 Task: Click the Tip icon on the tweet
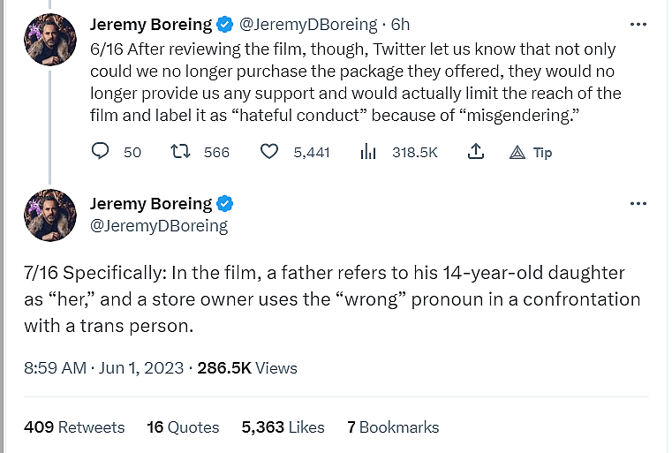pyautogui.click(x=518, y=152)
